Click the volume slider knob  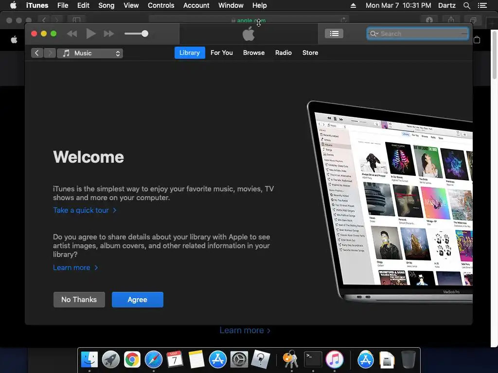(x=145, y=34)
